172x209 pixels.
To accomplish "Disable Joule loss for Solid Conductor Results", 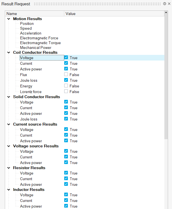I will point(66,119).
